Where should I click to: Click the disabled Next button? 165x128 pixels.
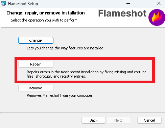(x=119, y=120)
